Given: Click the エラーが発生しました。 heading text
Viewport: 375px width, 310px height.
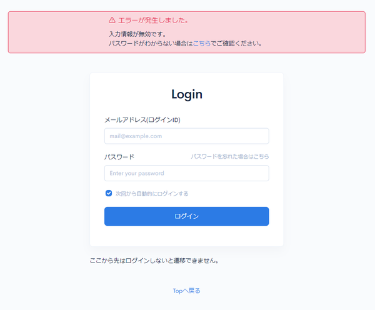Looking at the screenshot, I should (153, 21).
